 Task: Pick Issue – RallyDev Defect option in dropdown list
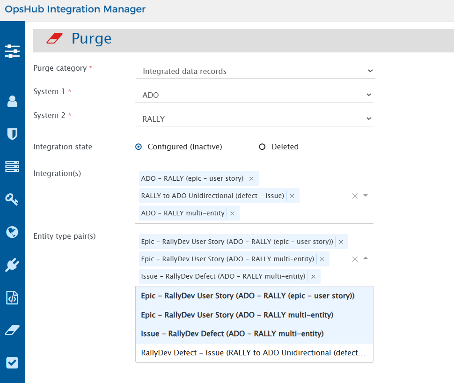pos(232,334)
